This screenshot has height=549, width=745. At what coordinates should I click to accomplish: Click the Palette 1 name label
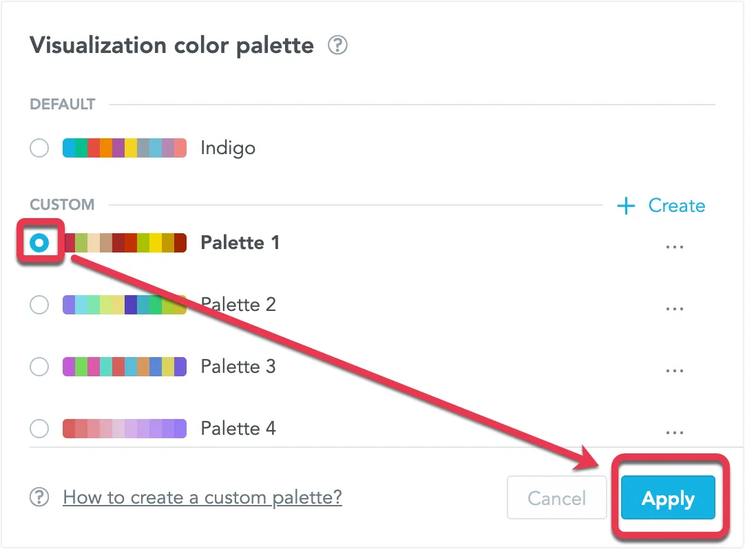240,243
